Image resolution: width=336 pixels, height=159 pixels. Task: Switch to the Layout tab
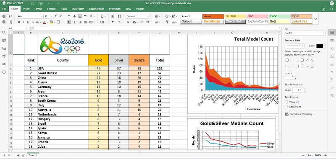click(x=38, y=9)
